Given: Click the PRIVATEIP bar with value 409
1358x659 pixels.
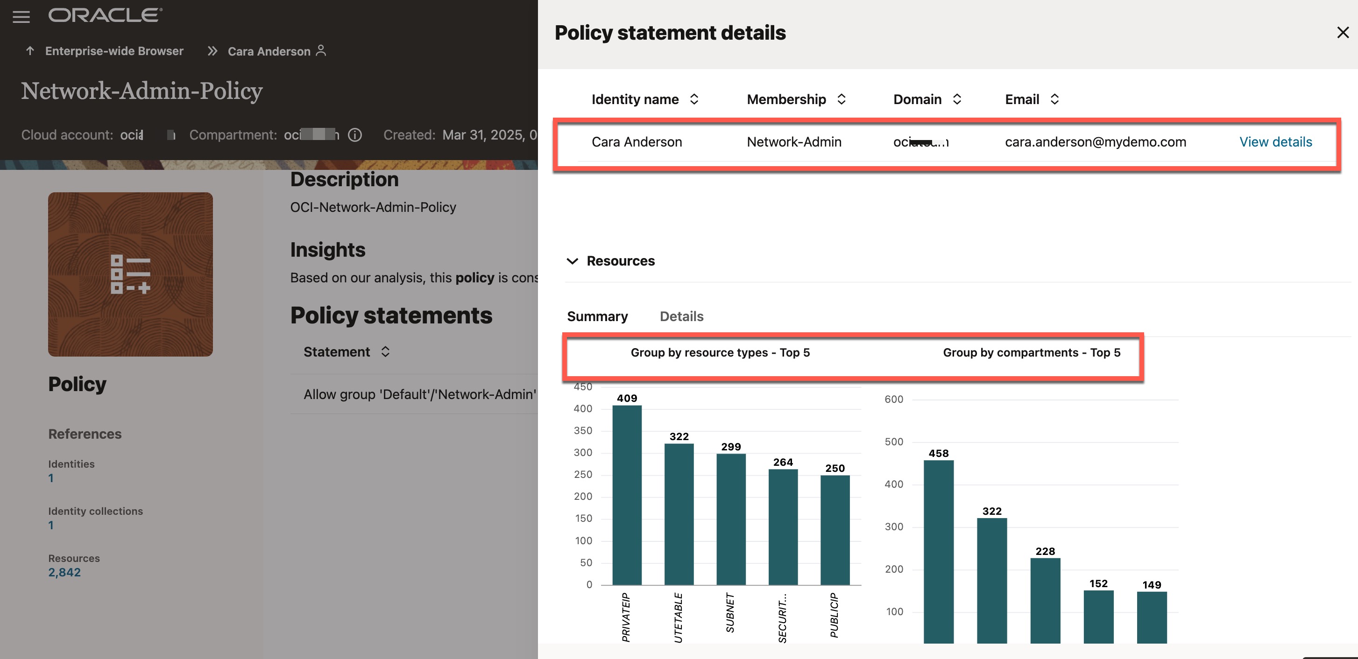Looking at the screenshot, I should pyautogui.click(x=626, y=495).
